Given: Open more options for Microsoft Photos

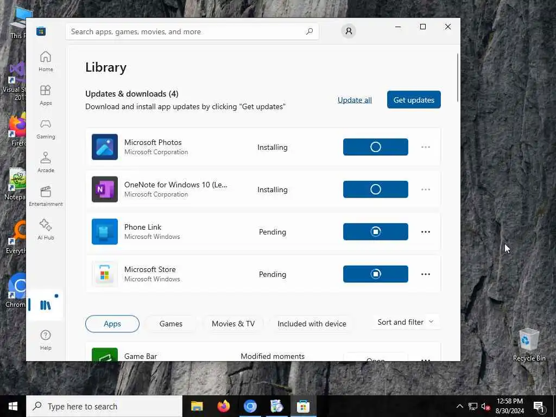Looking at the screenshot, I should point(426,147).
